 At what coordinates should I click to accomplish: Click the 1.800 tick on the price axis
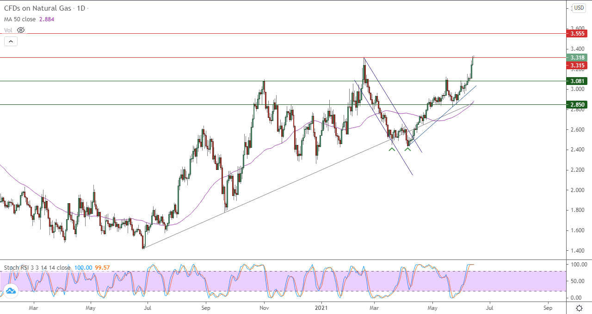[577, 210]
